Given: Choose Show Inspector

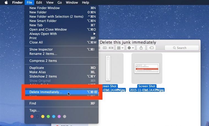Looking at the screenshot, I should click(62, 49).
